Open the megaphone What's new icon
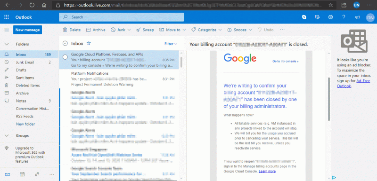 (357, 17)
